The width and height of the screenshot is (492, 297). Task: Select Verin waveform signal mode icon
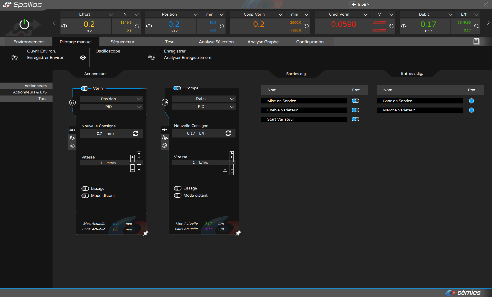click(72, 138)
